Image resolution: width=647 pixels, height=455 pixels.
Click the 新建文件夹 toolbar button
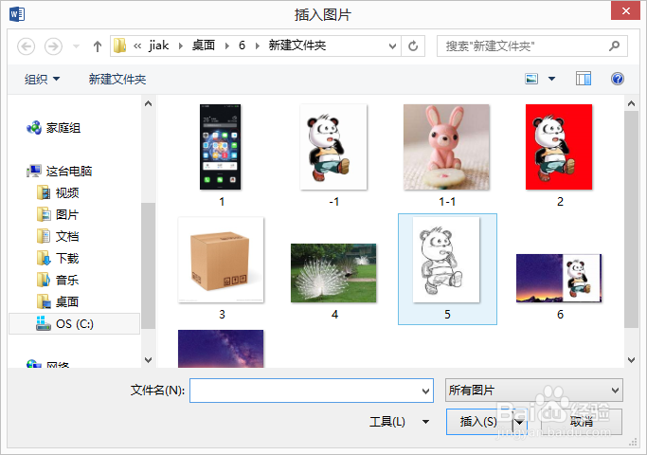tap(117, 79)
